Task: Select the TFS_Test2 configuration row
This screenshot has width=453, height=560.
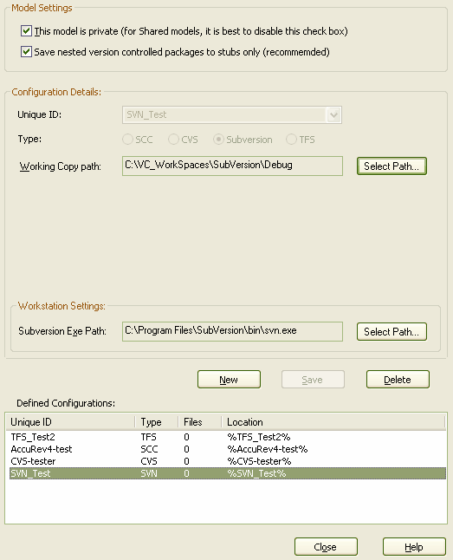Action: 228,437
